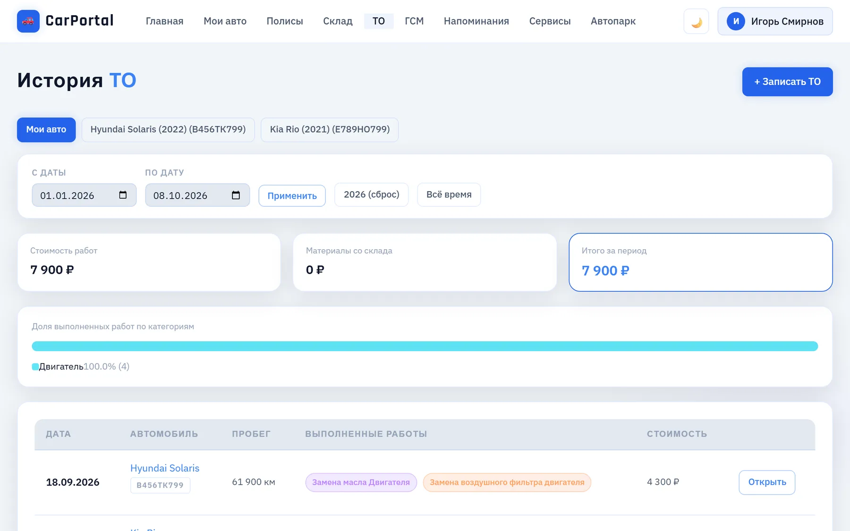This screenshot has height=531, width=850.
Task: Open the Hyundai Solaris link in table
Action: click(165, 468)
